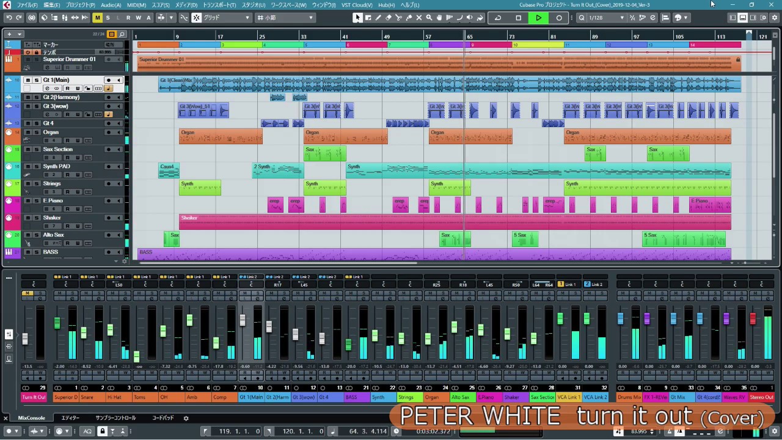Select the Turn It Out mixer channel label
Viewport: 782px width, 440px height.
click(34, 397)
